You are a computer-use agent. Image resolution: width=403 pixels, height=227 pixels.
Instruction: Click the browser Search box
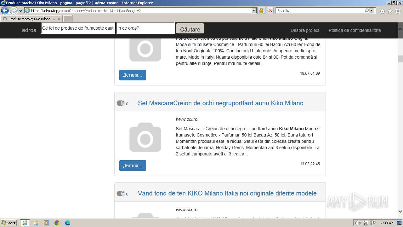point(320,10)
